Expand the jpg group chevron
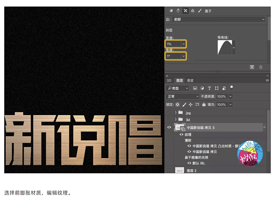 pyautogui.click(x=176, y=112)
